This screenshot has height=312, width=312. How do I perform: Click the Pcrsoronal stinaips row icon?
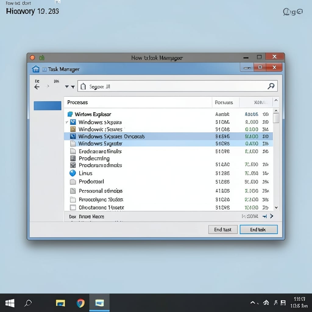coord(73,191)
